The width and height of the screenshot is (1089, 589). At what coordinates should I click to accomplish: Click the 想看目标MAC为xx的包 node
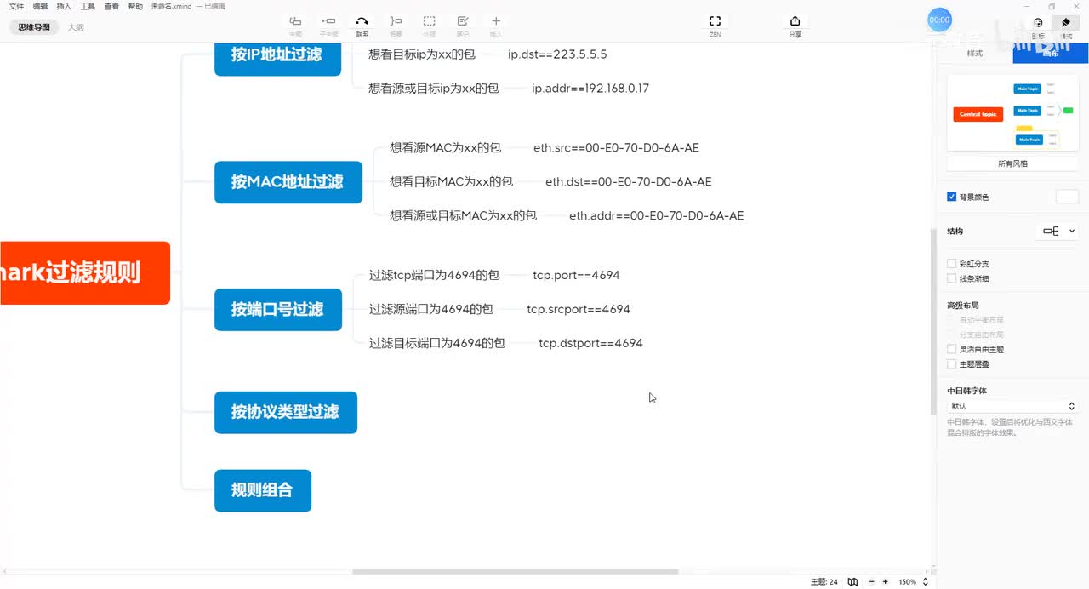[452, 181]
